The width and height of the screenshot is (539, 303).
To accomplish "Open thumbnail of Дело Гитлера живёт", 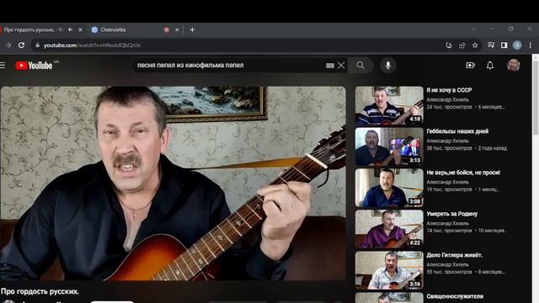I will click(x=389, y=270).
